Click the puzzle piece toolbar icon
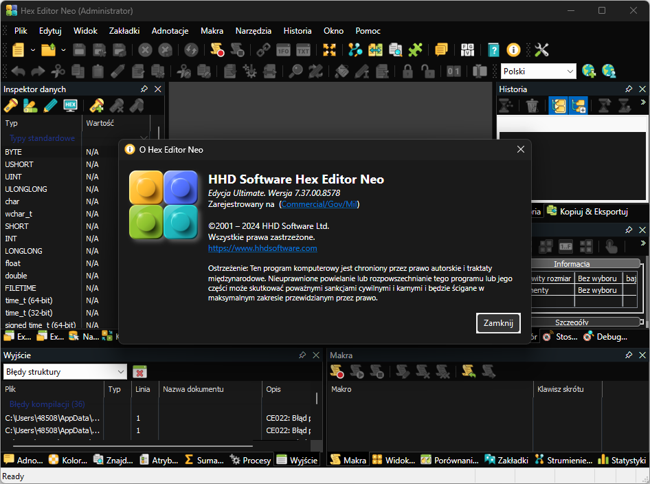Screen dimensions: 650x484 click(x=415, y=49)
